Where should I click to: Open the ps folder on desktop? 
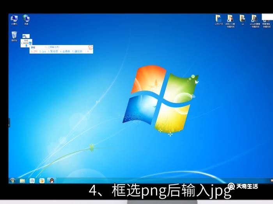click(243, 20)
